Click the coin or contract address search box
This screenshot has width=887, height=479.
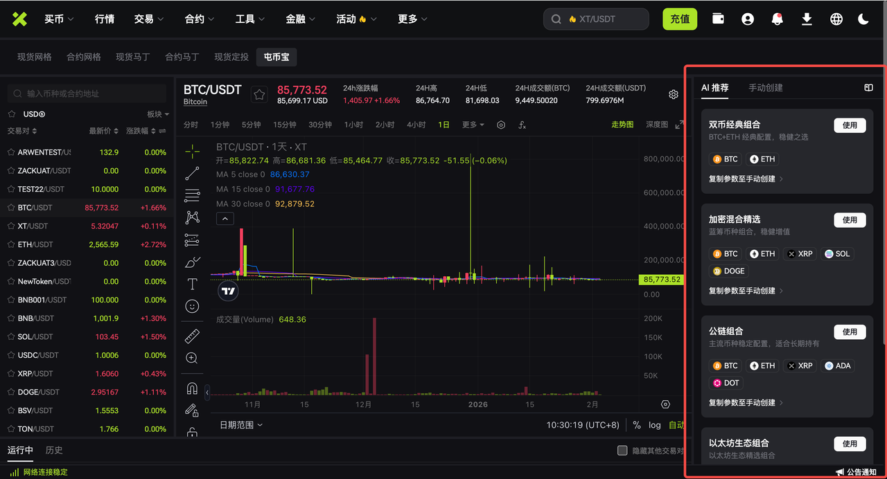point(87,93)
